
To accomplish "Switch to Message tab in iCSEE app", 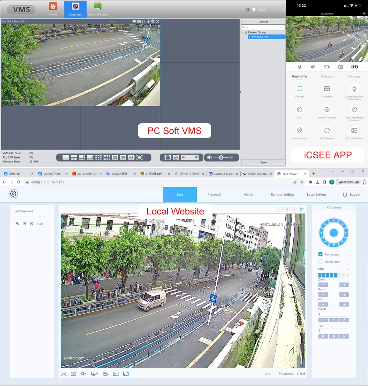I will [354, 76].
